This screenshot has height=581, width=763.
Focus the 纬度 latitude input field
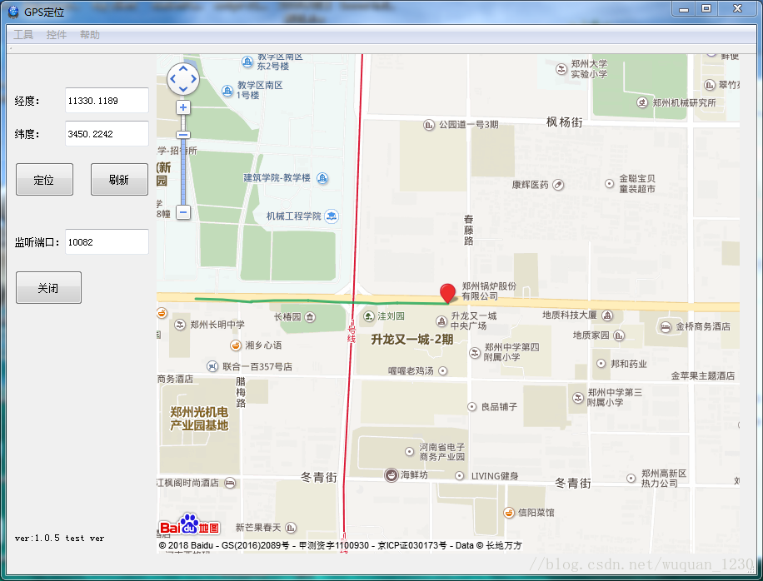pyautogui.click(x=107, y=133)
